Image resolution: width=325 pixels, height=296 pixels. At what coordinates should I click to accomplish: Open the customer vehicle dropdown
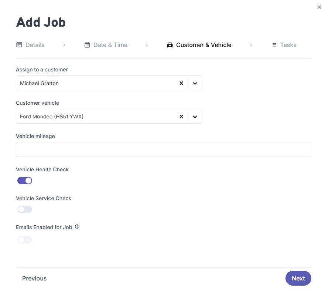coord(195,116)
